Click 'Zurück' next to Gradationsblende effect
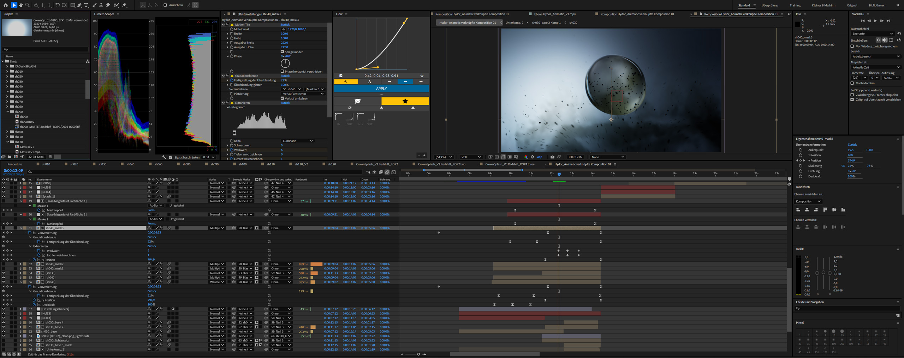 [285, 76]
